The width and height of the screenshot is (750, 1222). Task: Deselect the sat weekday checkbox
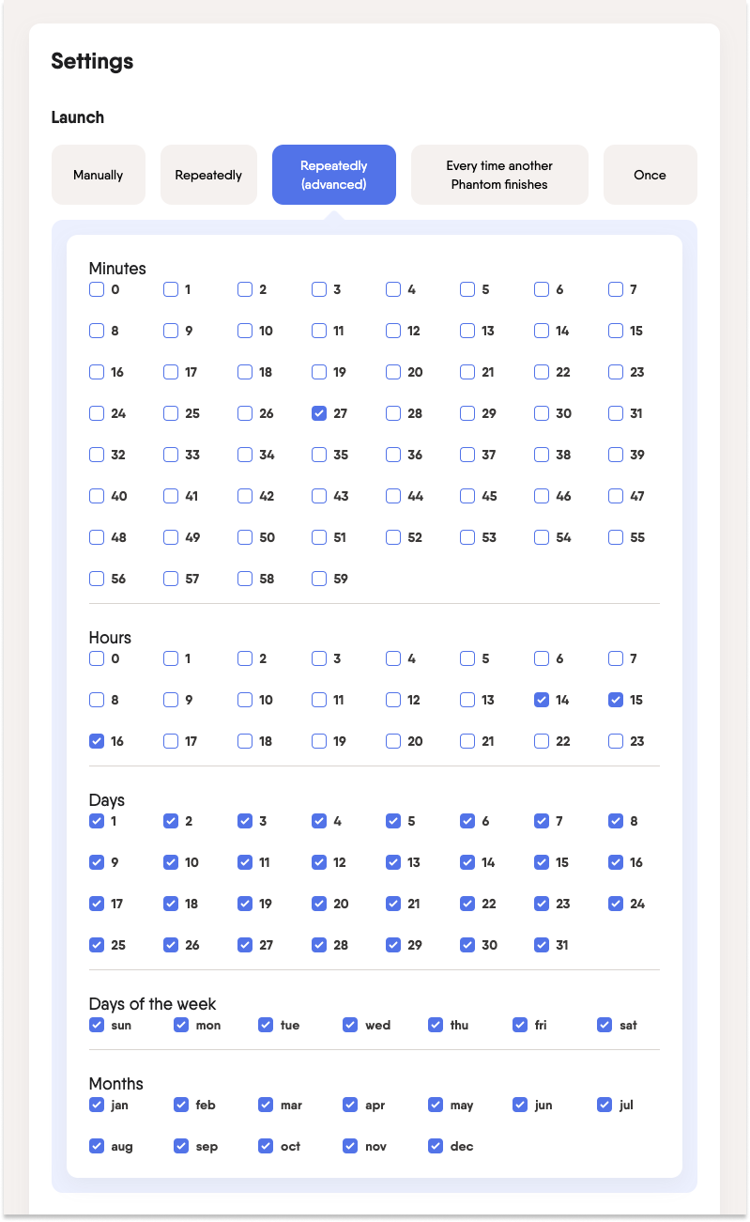605,1025
